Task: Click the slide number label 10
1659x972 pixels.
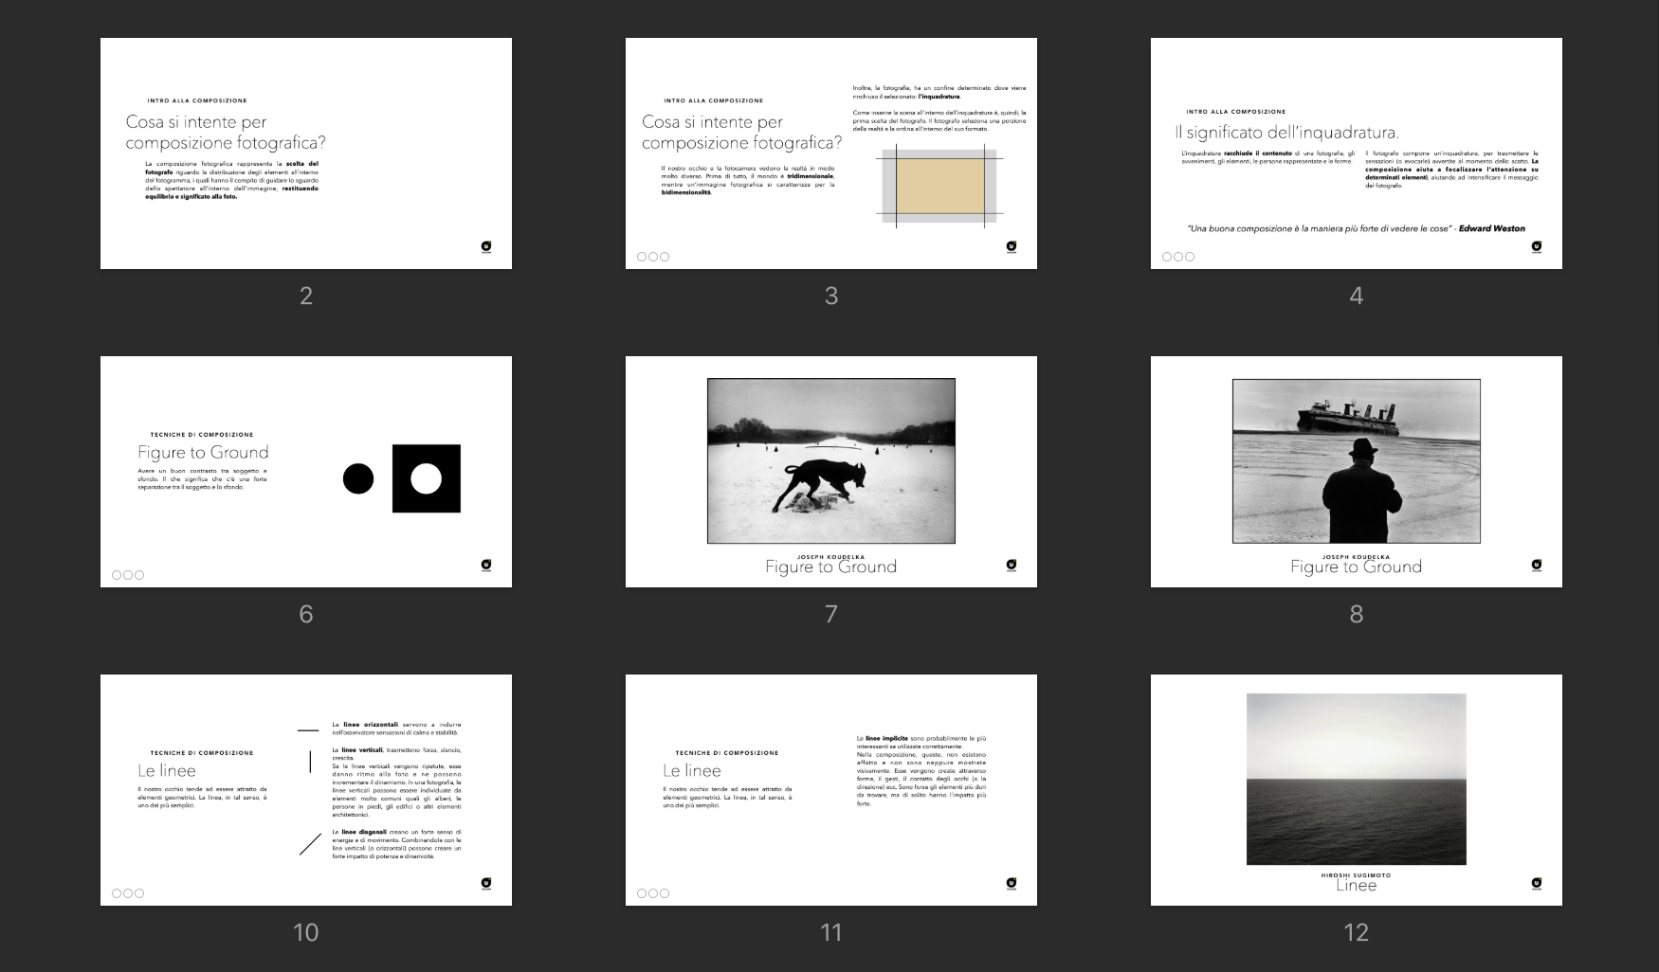Action: (306, 933)
